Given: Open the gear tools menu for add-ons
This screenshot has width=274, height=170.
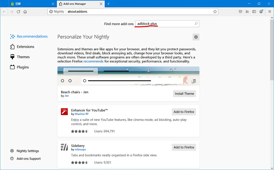Looking at the screenshot, I should [x=196, y=37].
